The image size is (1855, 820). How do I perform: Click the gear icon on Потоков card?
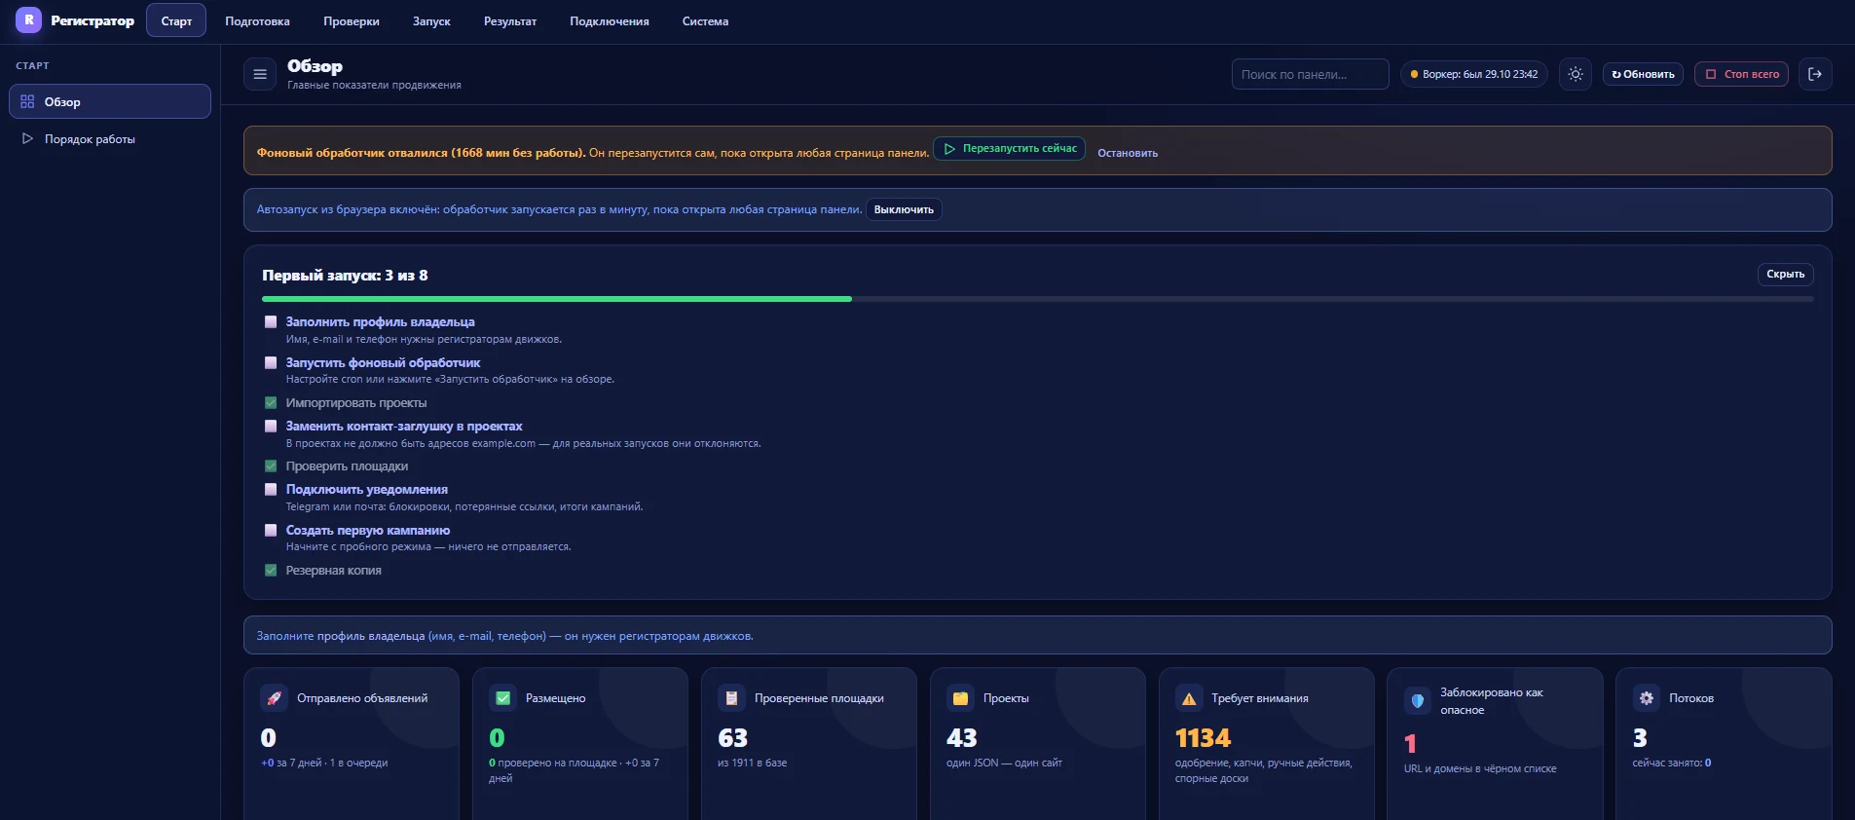[x=1647, y=698]
